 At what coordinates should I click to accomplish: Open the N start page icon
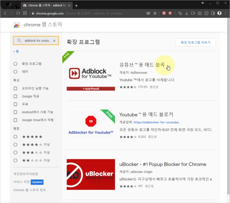click(x=25, y=13)
